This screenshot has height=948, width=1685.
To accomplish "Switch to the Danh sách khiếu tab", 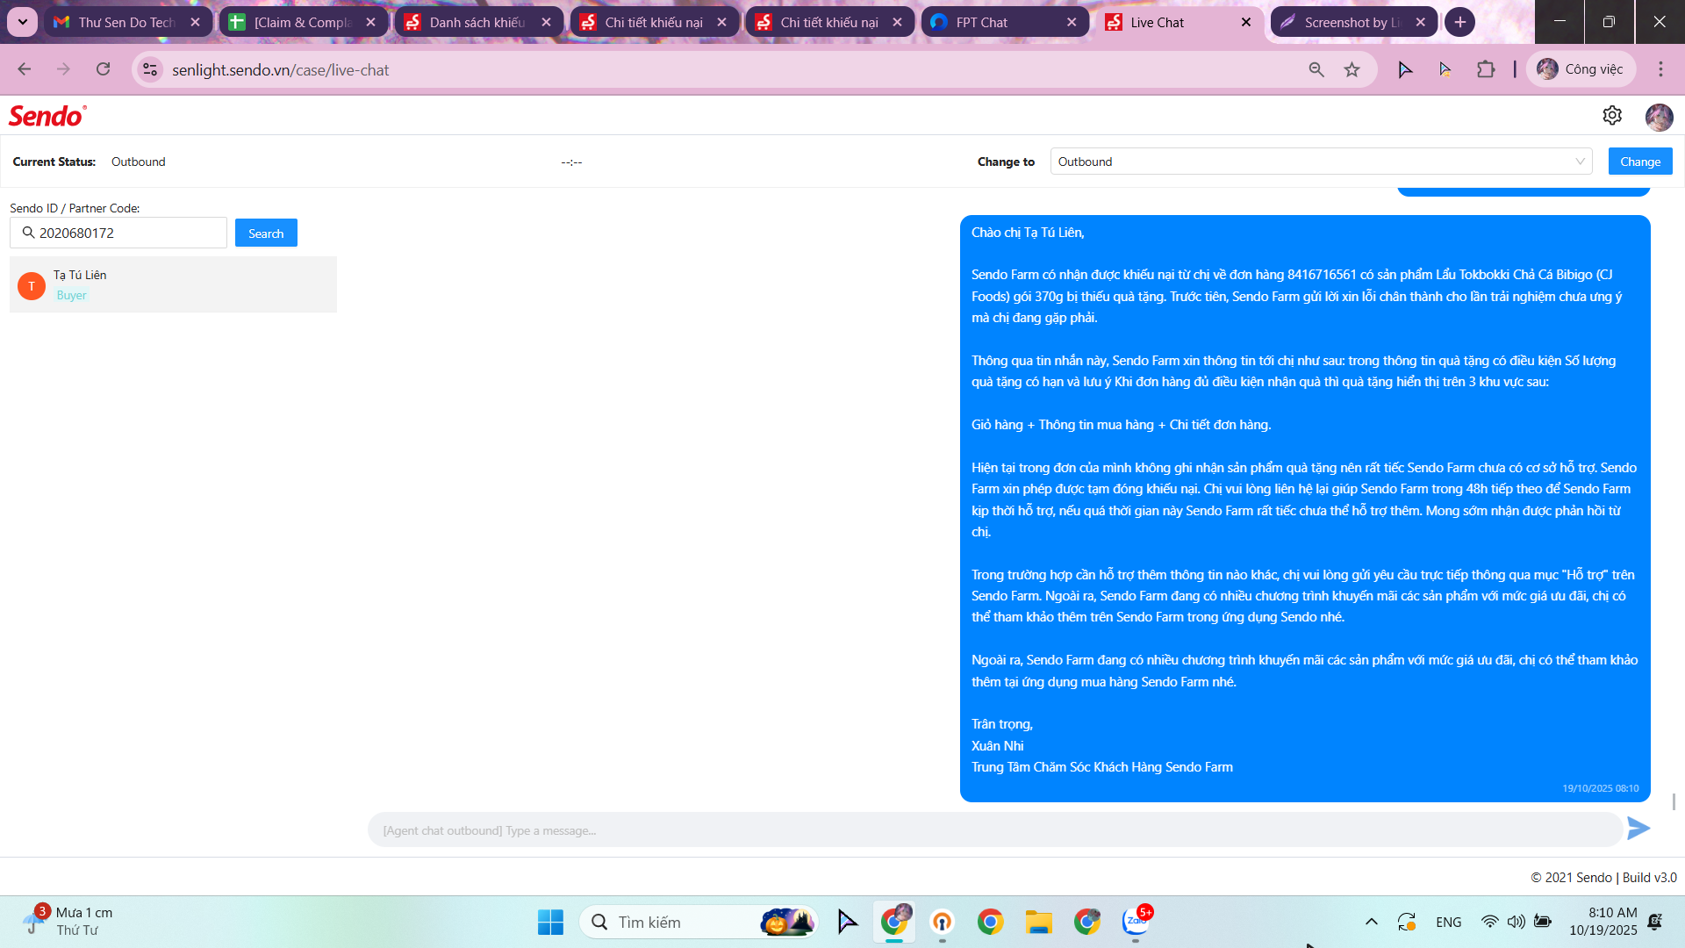I will tap(476, 22).
